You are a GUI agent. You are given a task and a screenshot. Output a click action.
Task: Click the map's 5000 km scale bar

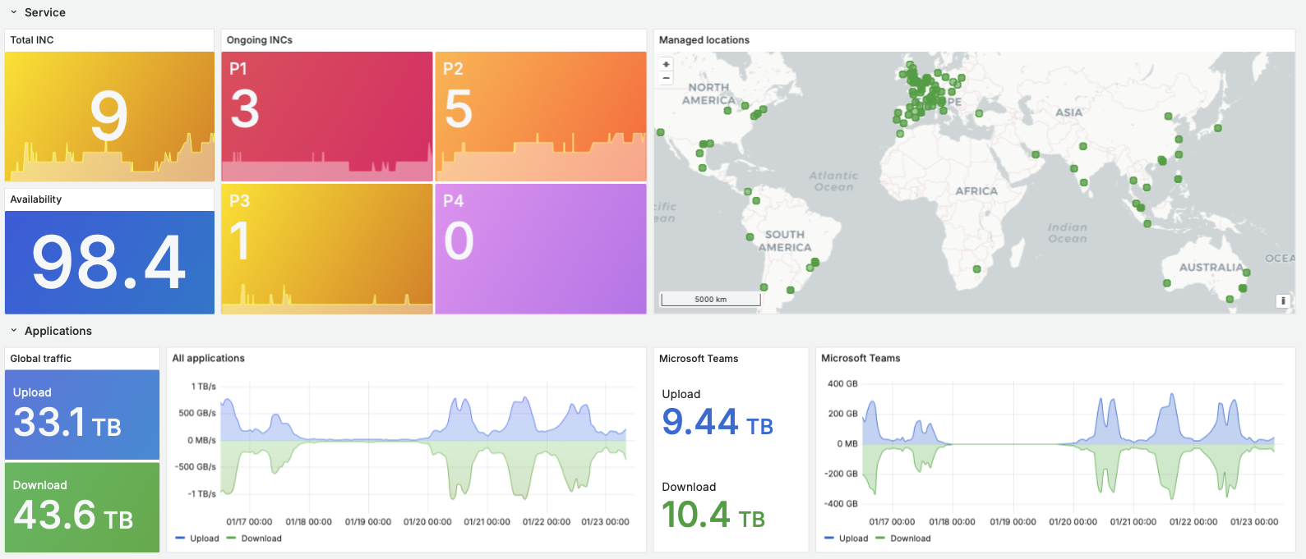710,300
